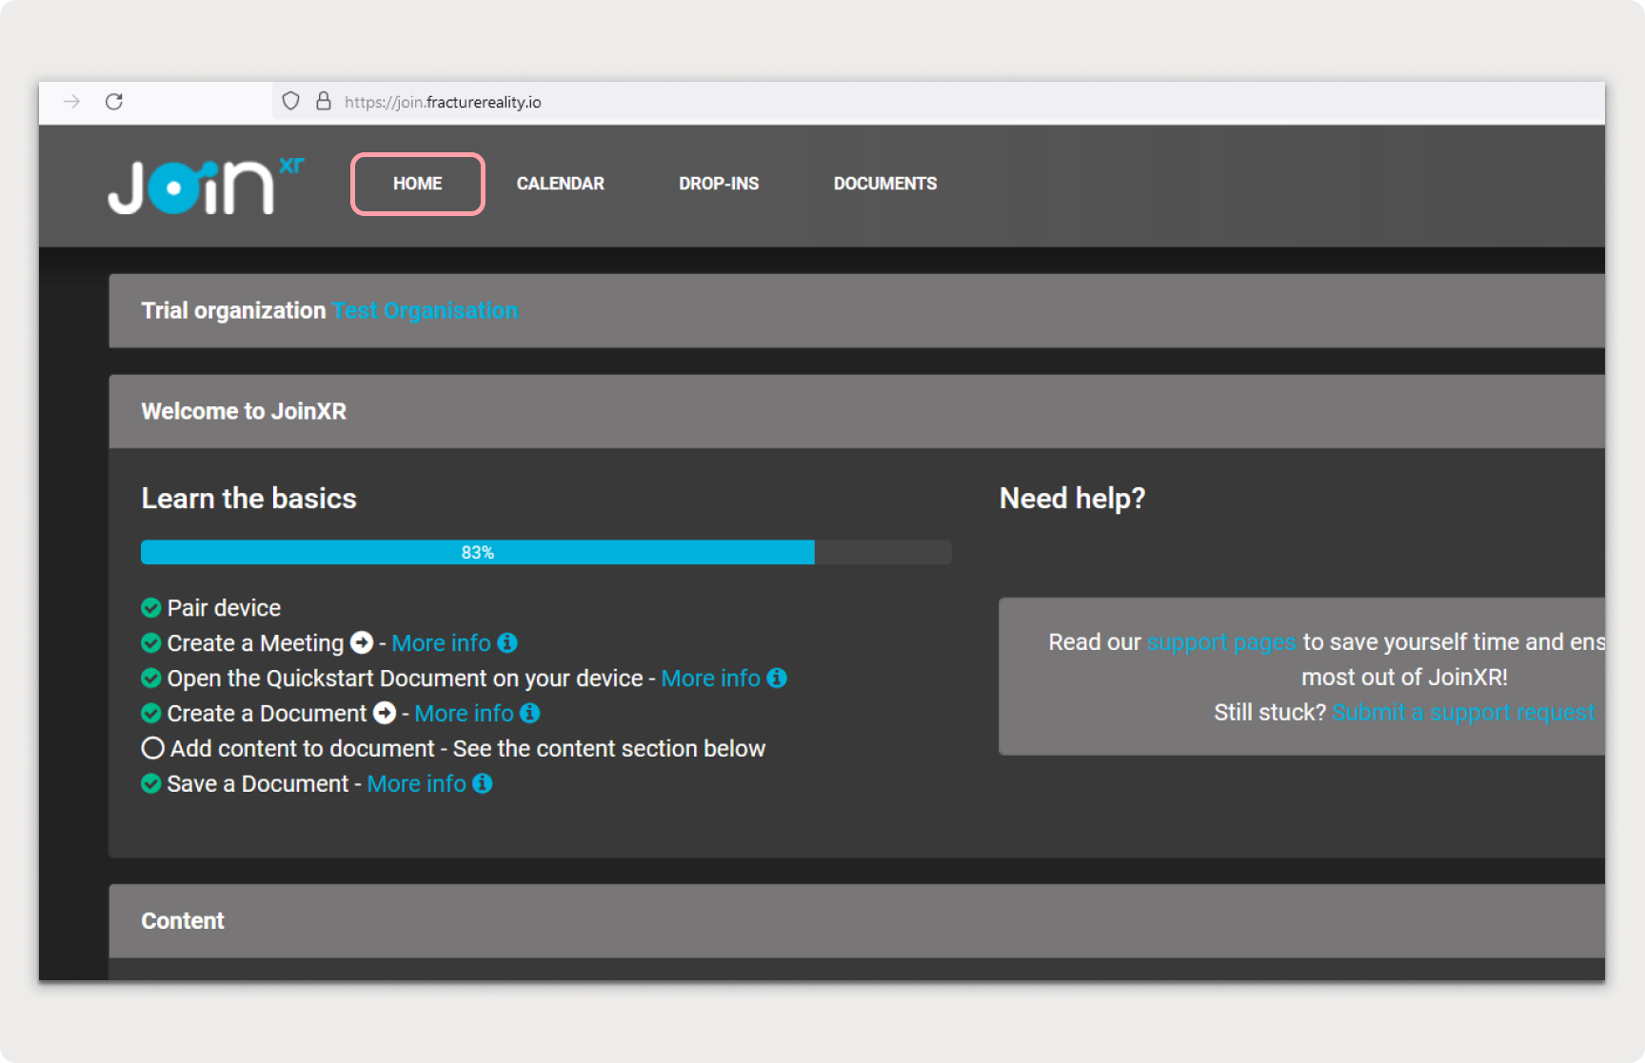Click the green check next to Pair device
Image resolution: width=1645 pixels, height=1063 pixels.
point(150,607)
